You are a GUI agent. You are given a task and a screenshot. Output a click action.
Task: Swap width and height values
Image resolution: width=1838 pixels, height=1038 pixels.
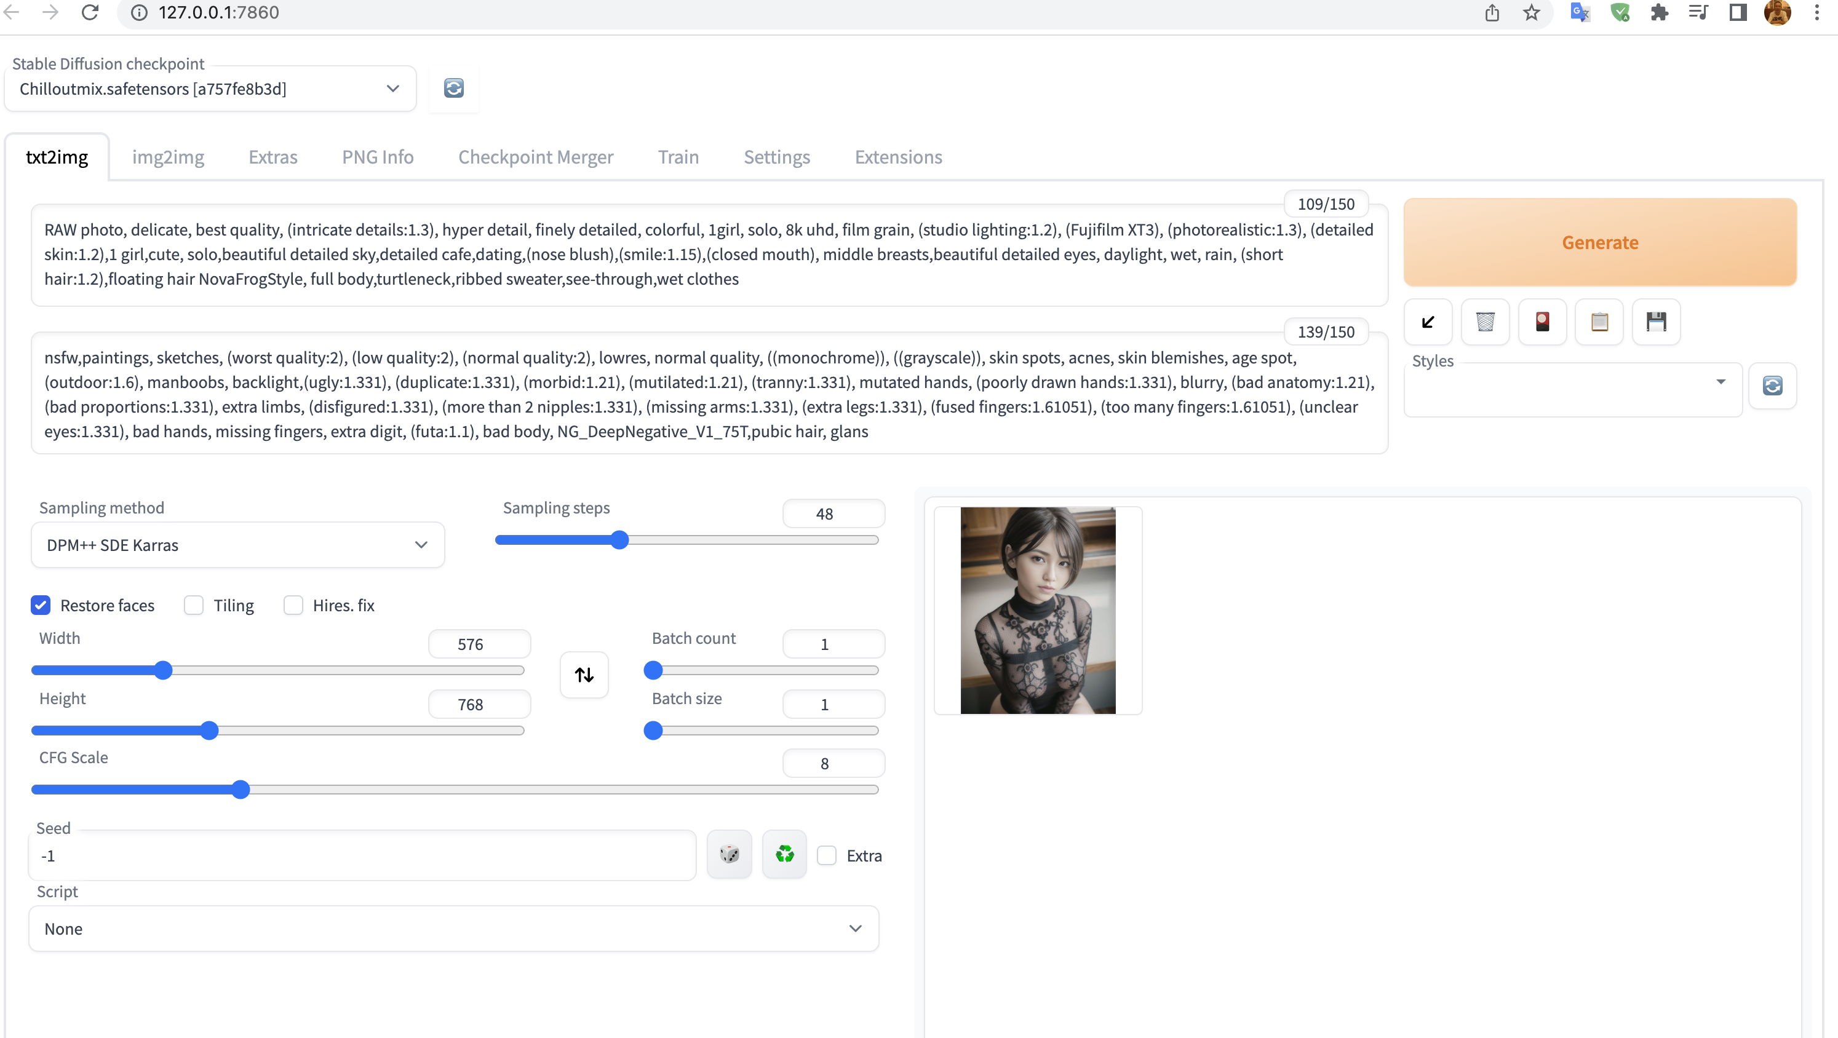[x=584, y=674]
